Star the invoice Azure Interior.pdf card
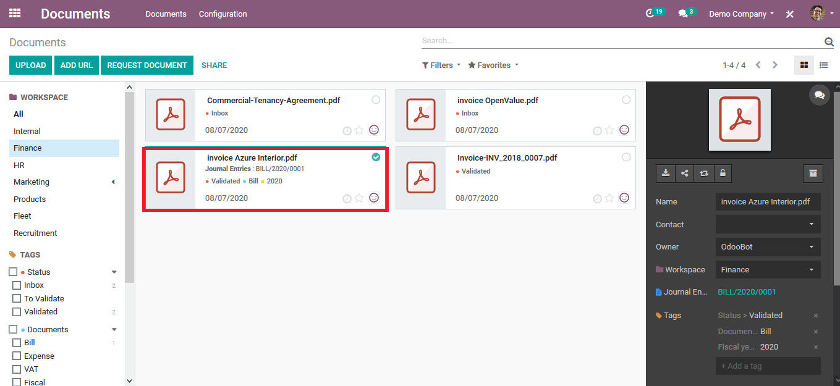Viewport: 840px width, 386px height. (359, 198)
